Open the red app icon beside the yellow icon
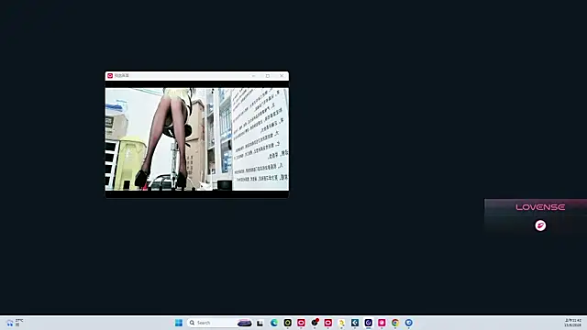This screenshot has height=330, width=587. [328, 323]
